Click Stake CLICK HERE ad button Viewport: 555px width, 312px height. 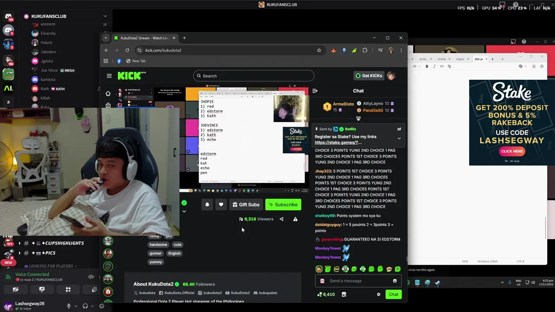[x=512, y=151]
